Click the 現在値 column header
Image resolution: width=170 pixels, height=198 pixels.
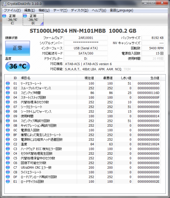[86, 78]
